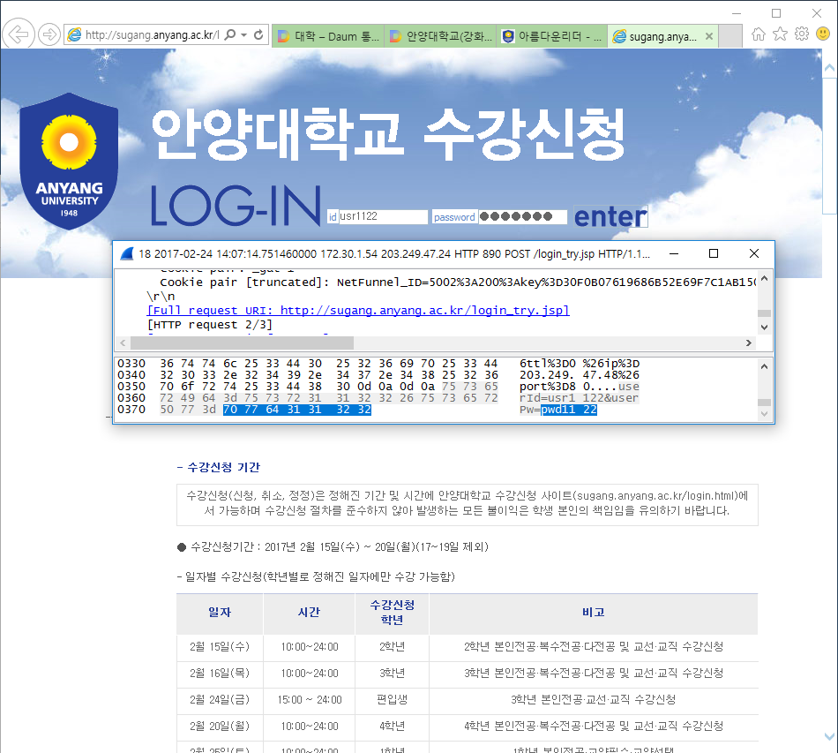
Task: Click hex dump pane scroll-up arrow
Action: pos(764,366)
